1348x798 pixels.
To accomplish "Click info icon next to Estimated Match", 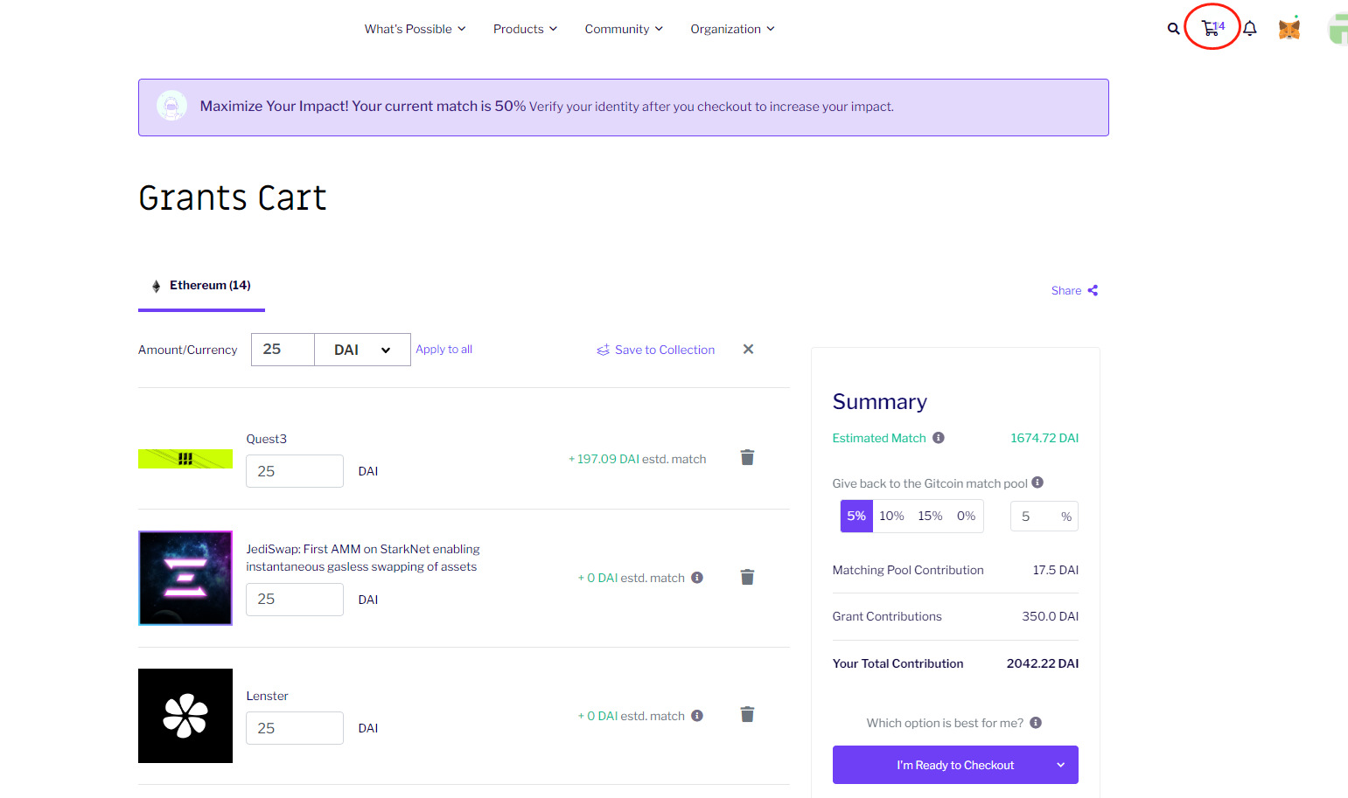I will [938, 438].
